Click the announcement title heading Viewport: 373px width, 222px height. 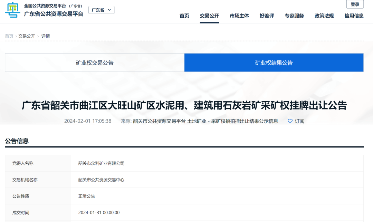(184, 105)
